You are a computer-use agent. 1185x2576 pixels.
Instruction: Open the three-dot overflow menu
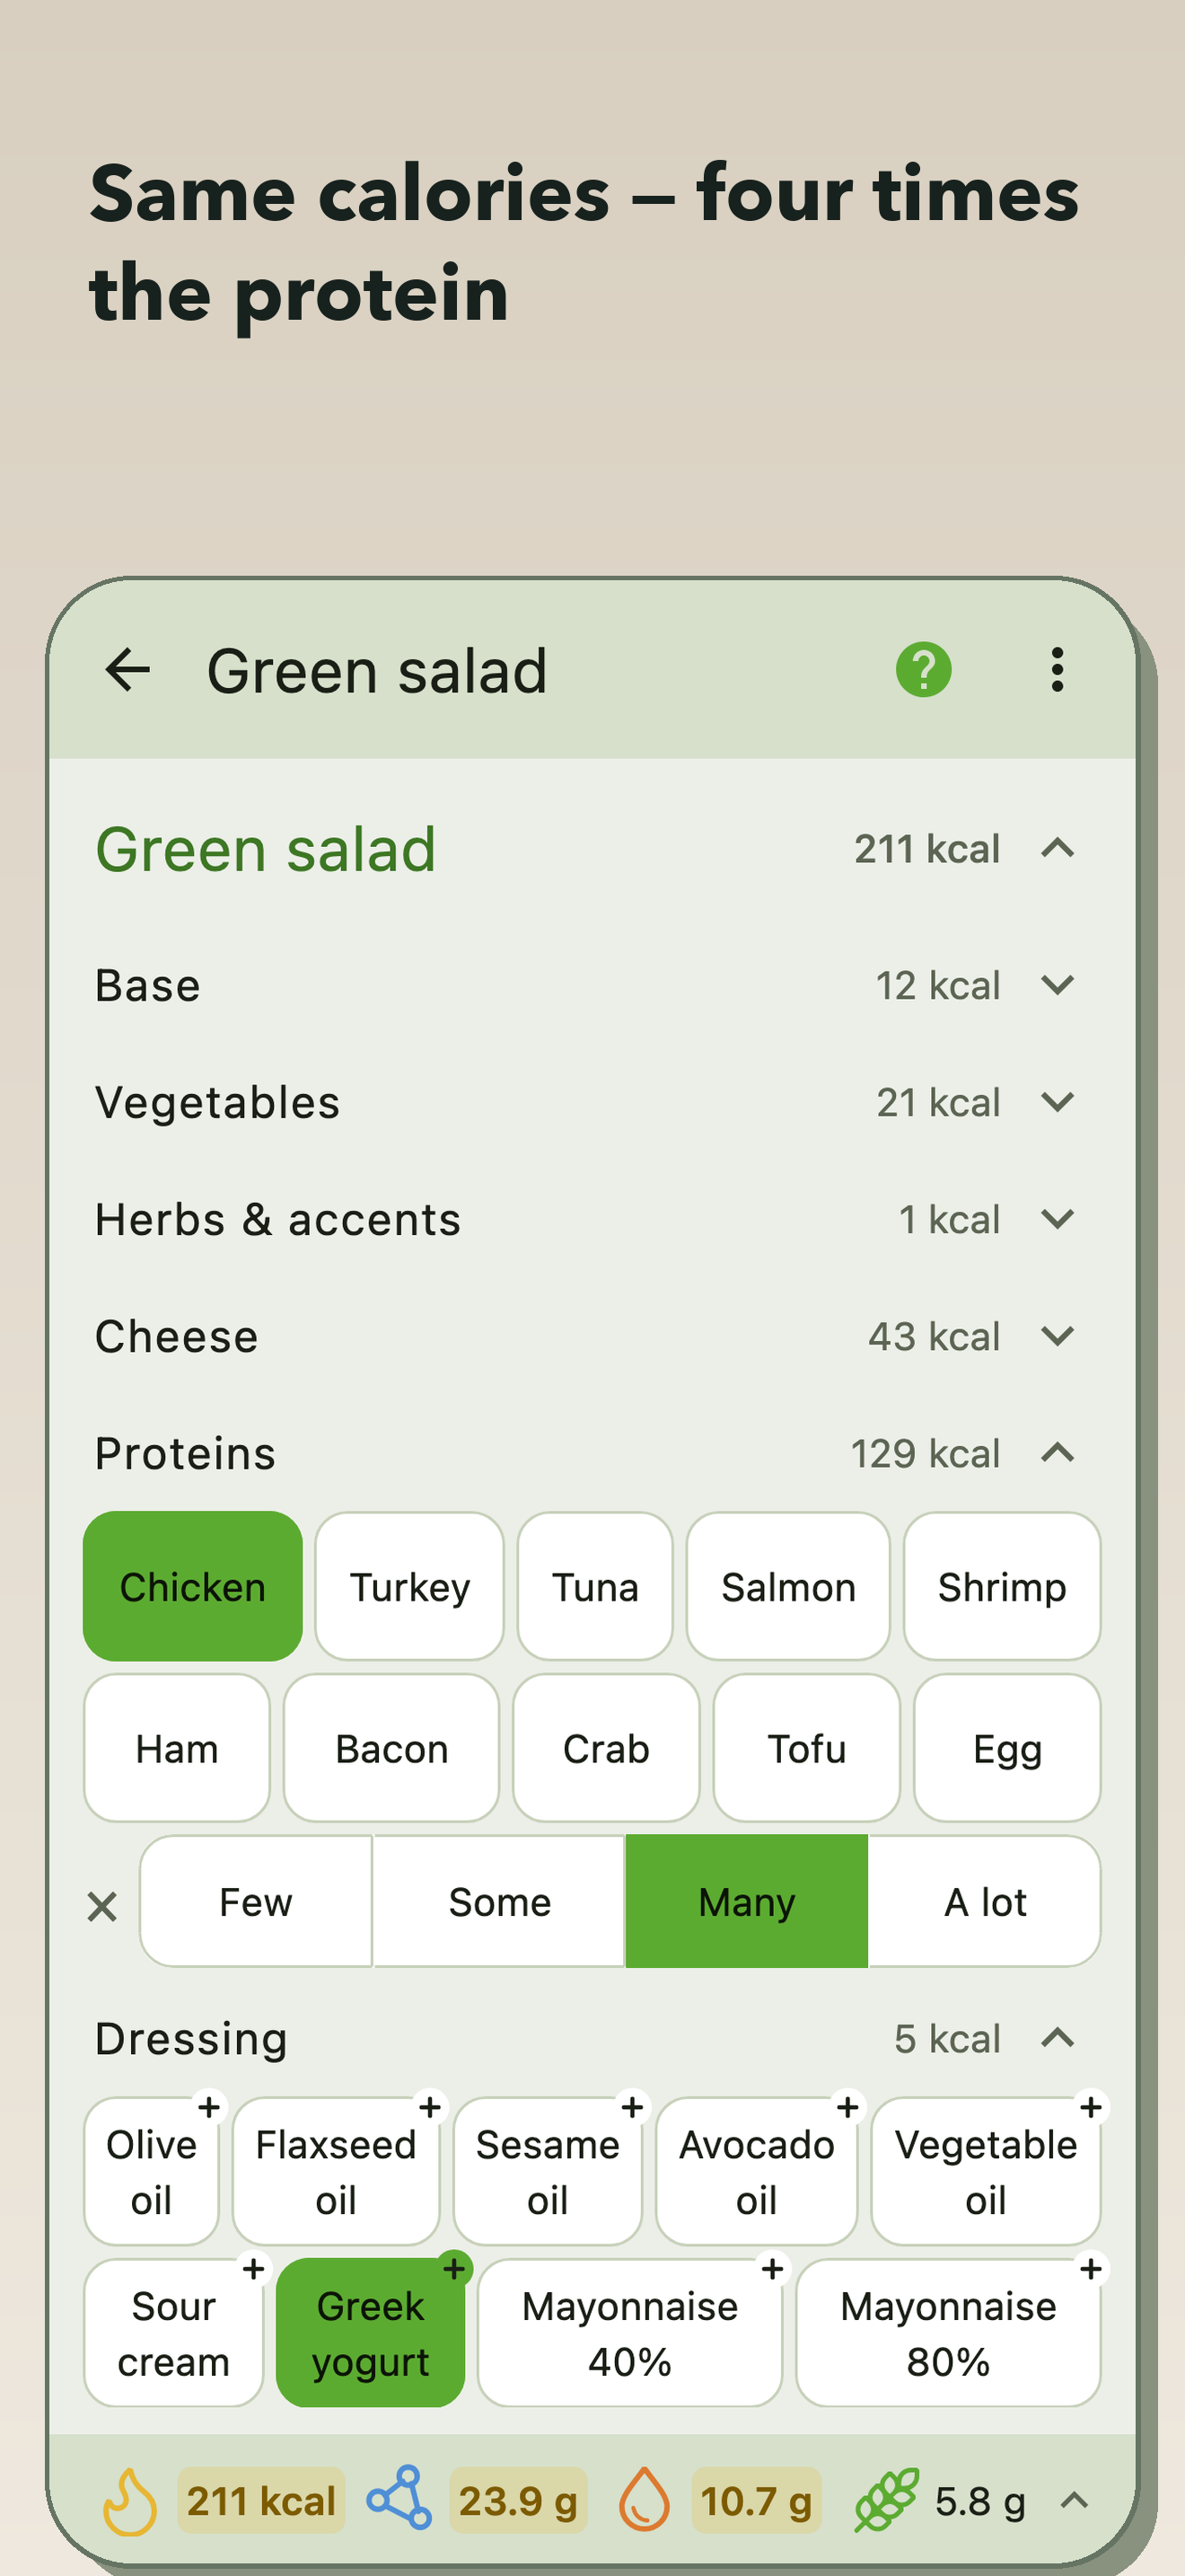point(1058,669)
